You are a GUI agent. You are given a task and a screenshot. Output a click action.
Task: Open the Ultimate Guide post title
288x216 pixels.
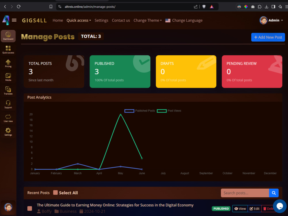pos(115,205)
